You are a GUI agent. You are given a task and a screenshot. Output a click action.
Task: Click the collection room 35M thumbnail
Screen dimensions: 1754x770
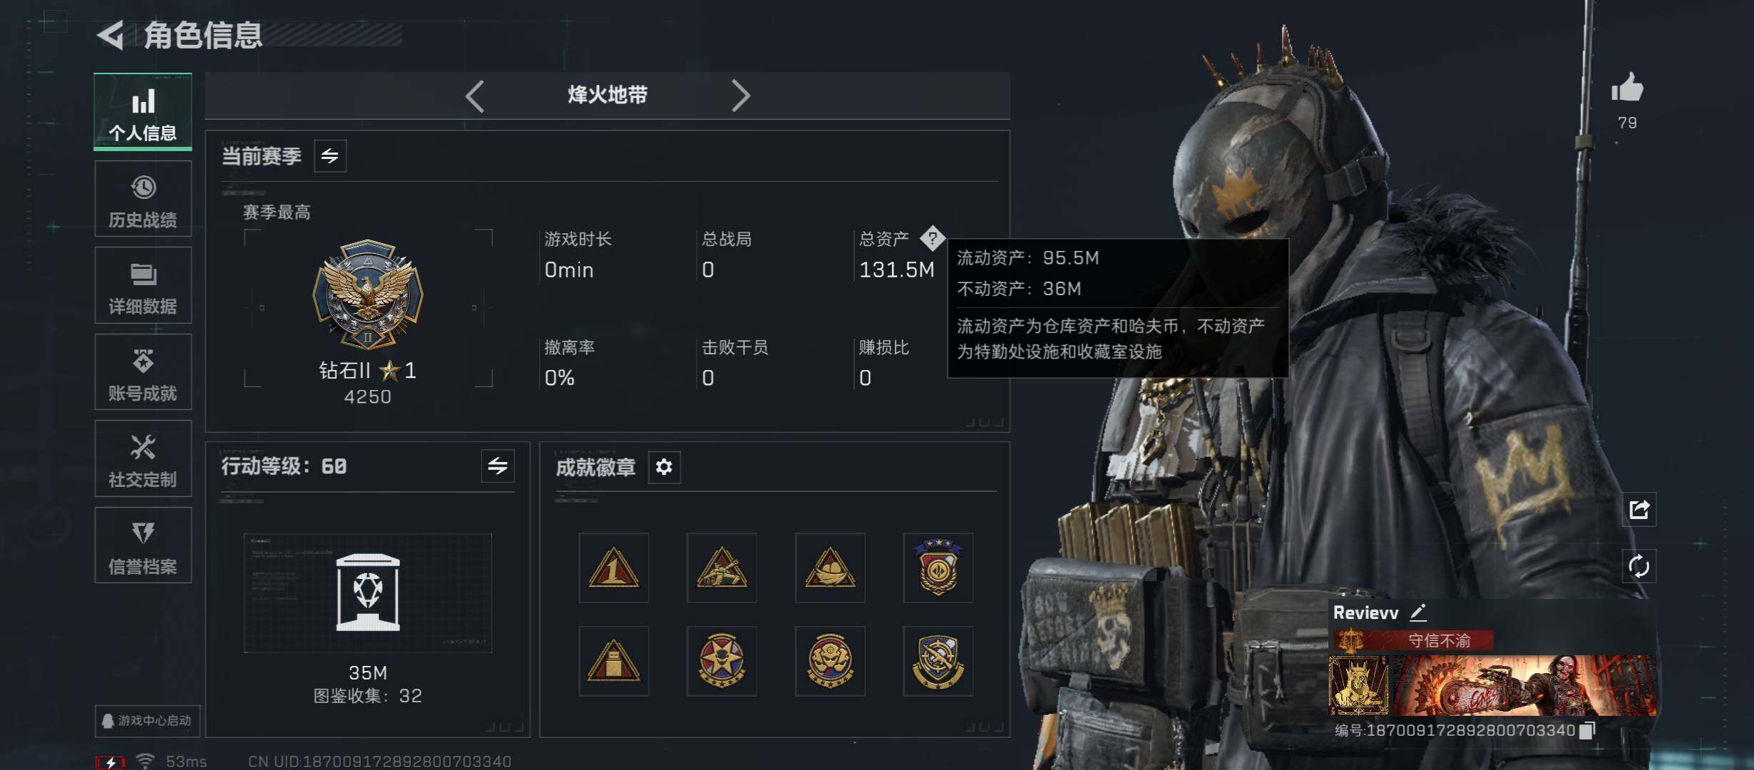(368, 593)
